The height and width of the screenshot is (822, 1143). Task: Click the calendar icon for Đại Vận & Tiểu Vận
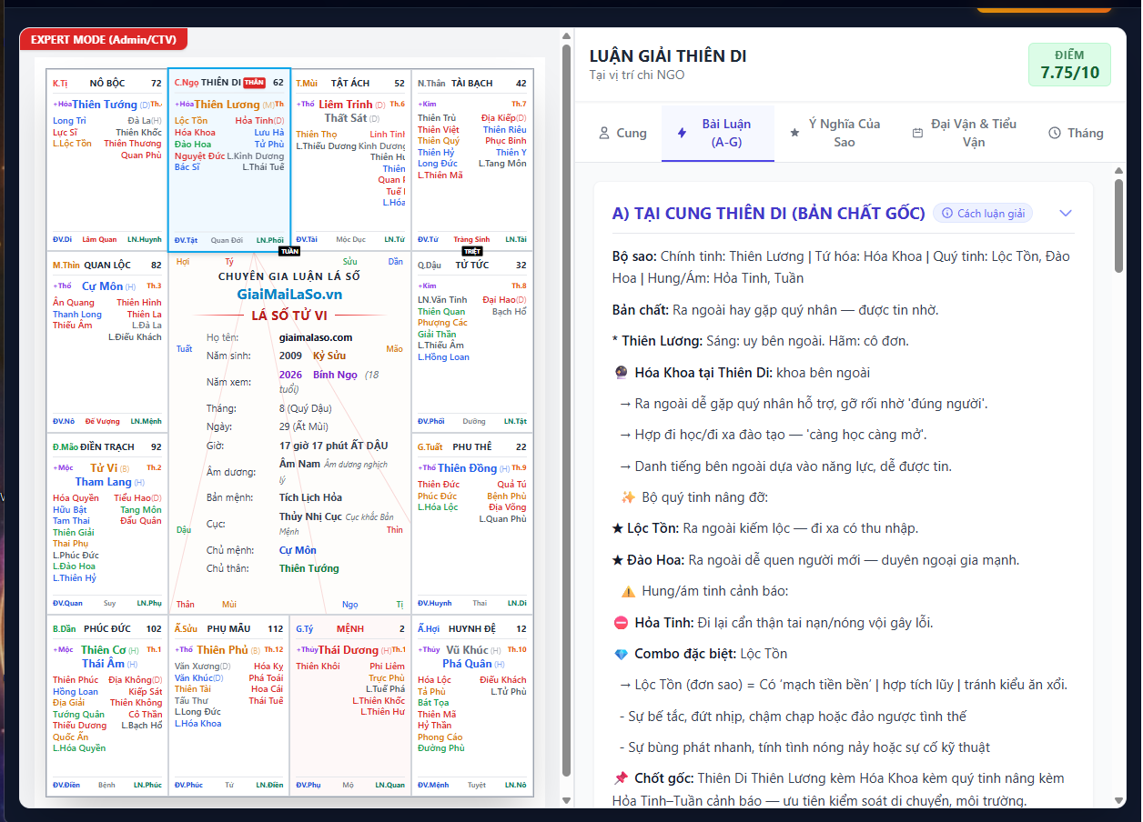917,133
